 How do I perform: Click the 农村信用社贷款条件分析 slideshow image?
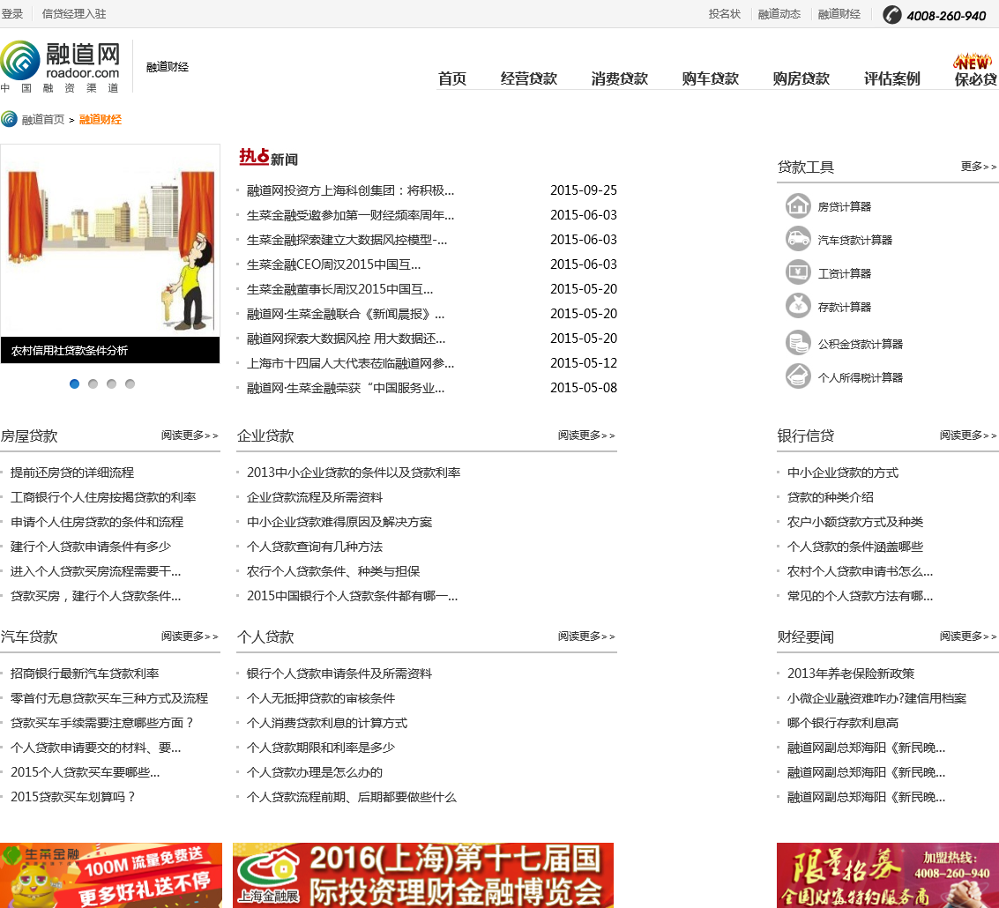tap(110, 241)
